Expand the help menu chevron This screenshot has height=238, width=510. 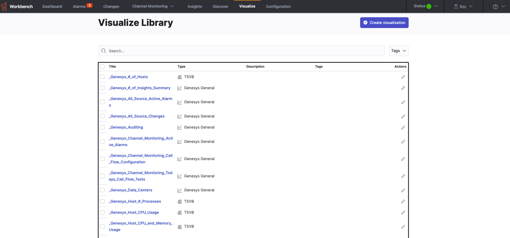tap(503, 6)
